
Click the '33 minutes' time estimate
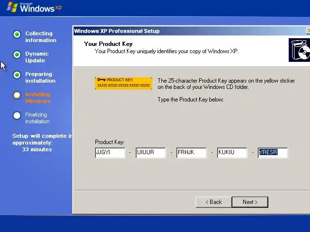click(37, 149)
